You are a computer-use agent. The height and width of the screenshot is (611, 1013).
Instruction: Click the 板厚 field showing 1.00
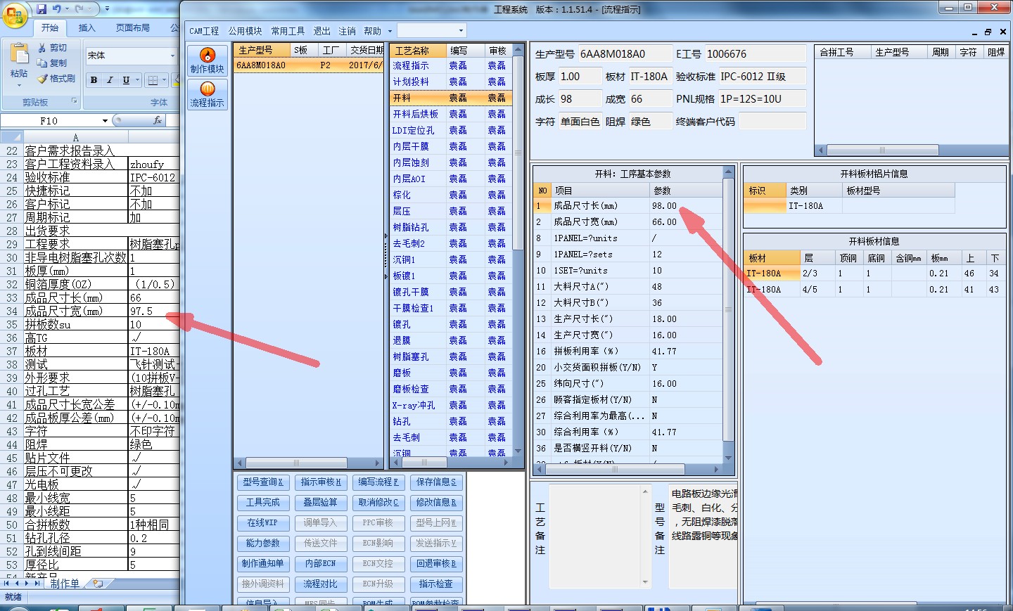(580, 77)
